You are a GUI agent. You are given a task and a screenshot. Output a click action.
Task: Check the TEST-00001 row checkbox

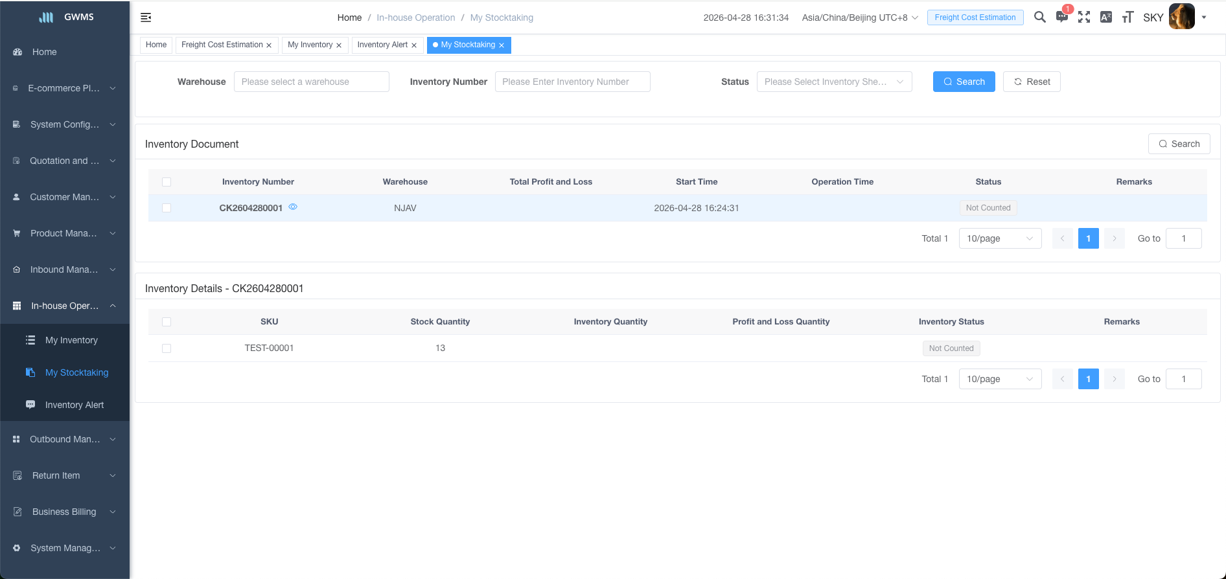(x=167, y=348)
